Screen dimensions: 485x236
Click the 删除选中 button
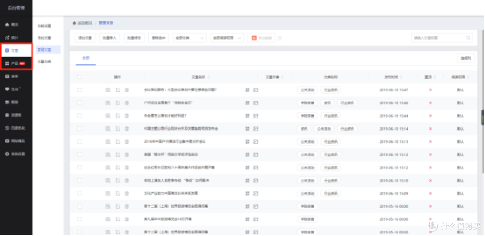tap(159, 38)
